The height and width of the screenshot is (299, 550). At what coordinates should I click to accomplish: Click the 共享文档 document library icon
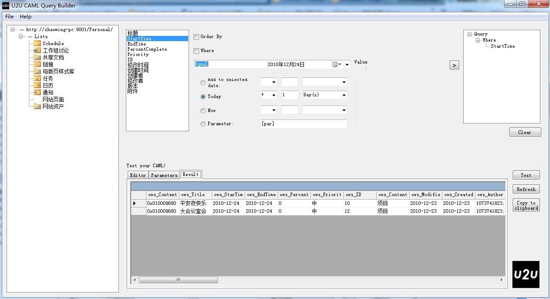coord(37,57)
